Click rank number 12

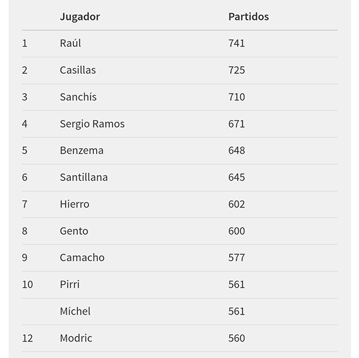click(28, 338)
